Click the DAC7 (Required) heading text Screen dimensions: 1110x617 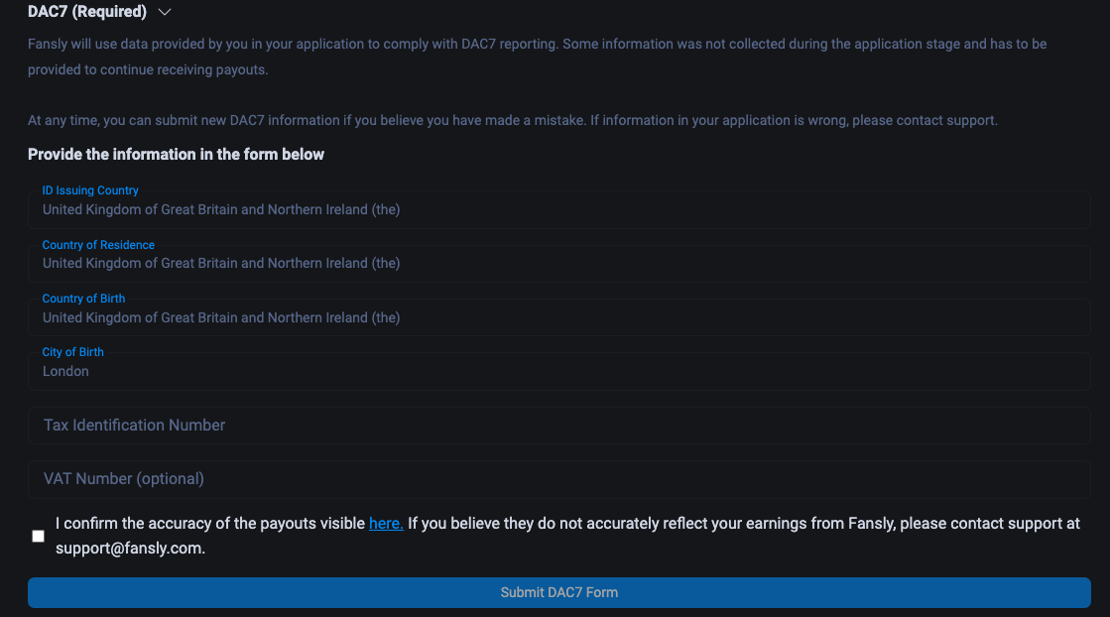pos(87,12)
